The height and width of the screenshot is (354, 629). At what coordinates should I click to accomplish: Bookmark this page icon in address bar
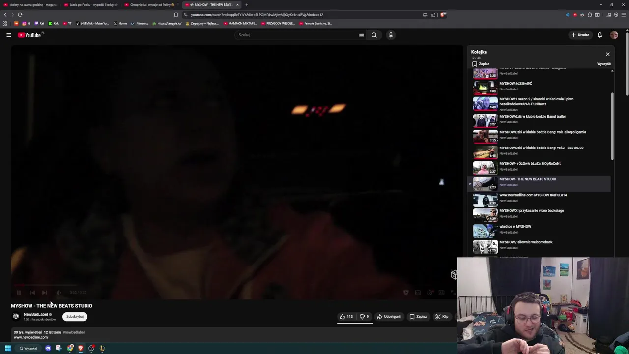[176, 15]
